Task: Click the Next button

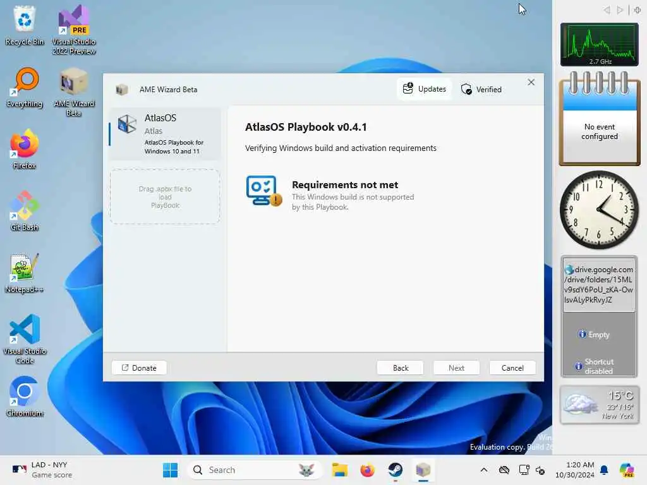Action: click(x=456, y=368)
